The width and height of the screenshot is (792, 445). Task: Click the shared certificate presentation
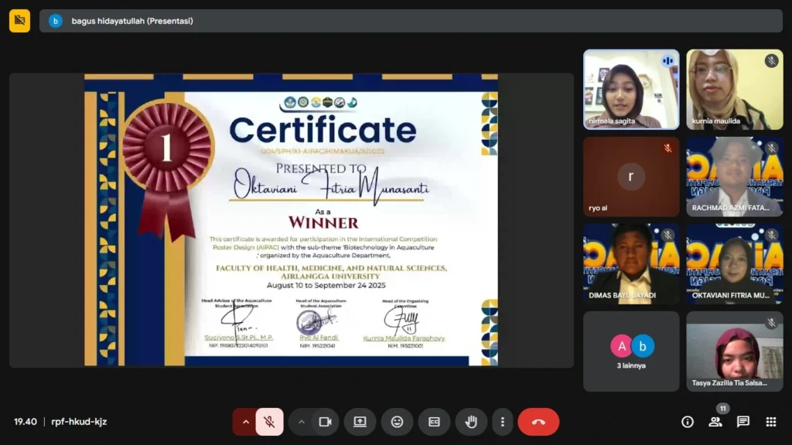[291, 219]
